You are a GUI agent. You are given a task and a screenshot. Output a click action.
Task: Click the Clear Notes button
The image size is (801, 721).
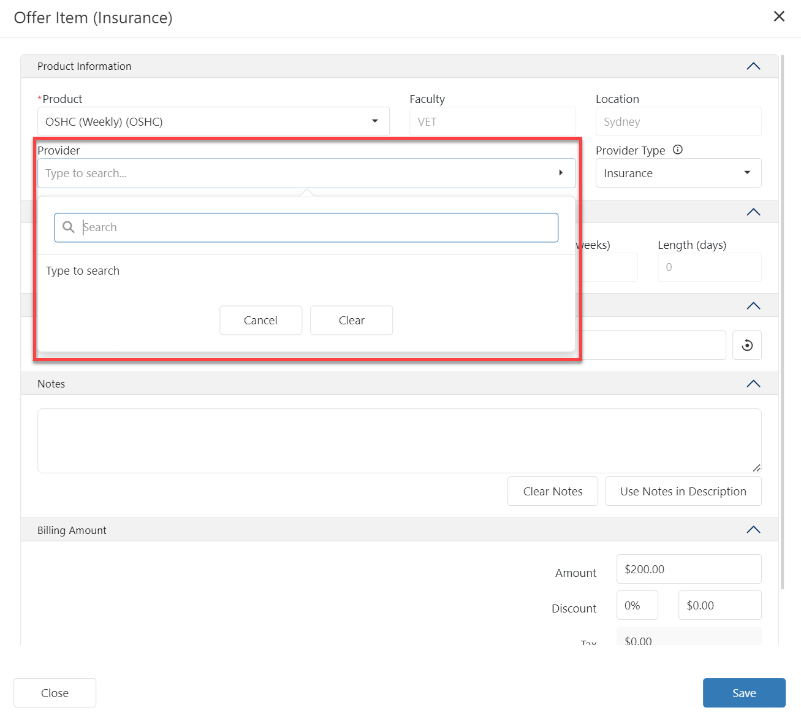click(x=552, y=491)
